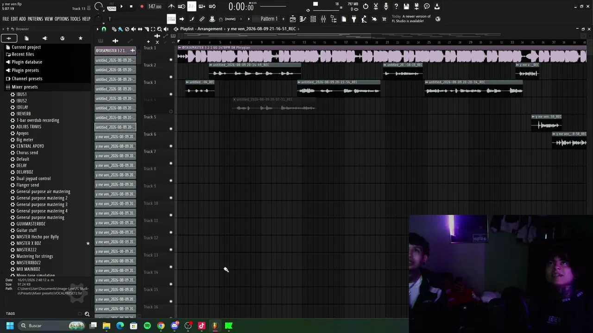Open the OPTIONS menu
Screen dimensions: 593x333
(x=62, y=19)
